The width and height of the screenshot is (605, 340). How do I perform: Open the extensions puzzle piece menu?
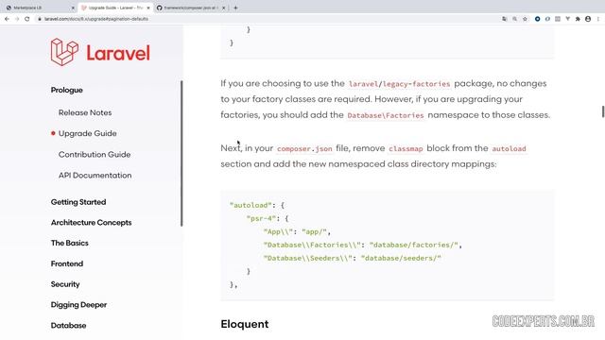tap(578, 19)
